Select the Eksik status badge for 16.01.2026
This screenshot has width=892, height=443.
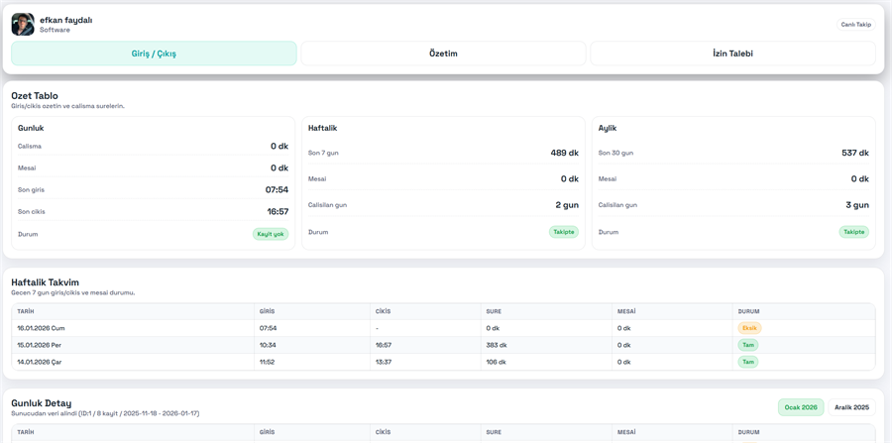click(749, 328)
